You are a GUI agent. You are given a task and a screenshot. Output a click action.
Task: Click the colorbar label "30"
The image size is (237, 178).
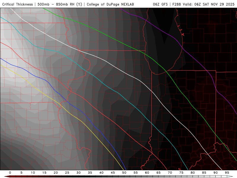[79, 173]
